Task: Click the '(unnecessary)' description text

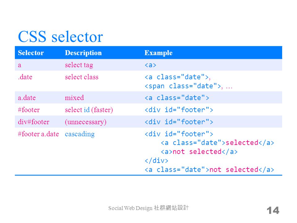Action: 85,122
